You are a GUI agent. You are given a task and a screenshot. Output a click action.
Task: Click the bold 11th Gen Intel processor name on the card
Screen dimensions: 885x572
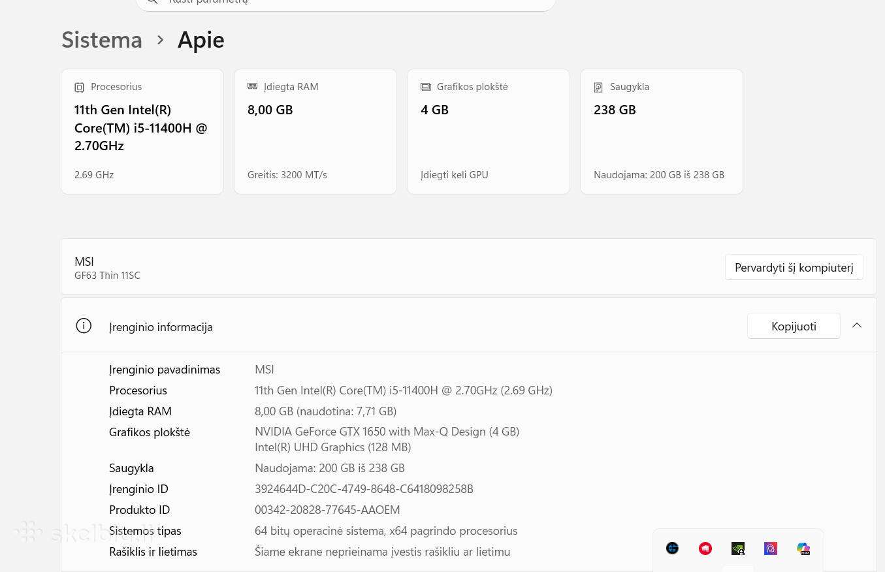click(x=141, y=127)
